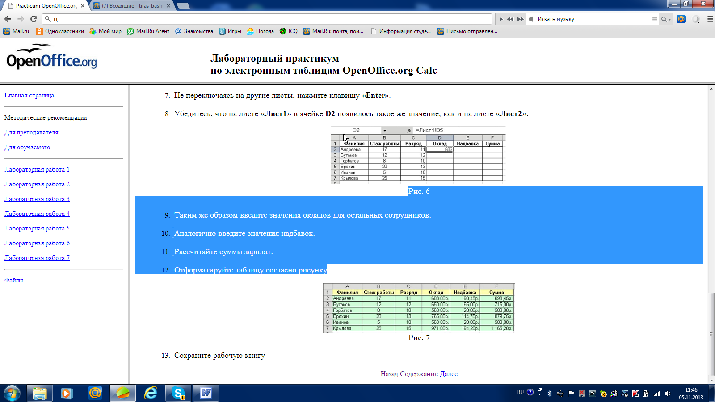Open Mail.Ru Agent from taskbar
The width and height of the screenshot is (715, 402).
point(95,393)
